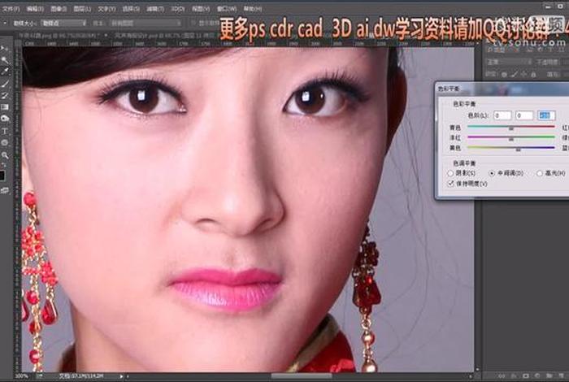This screenshot has height=382, width=569.
Task: Click the link layers icon at panel bottom
Action: pos(502,376)
